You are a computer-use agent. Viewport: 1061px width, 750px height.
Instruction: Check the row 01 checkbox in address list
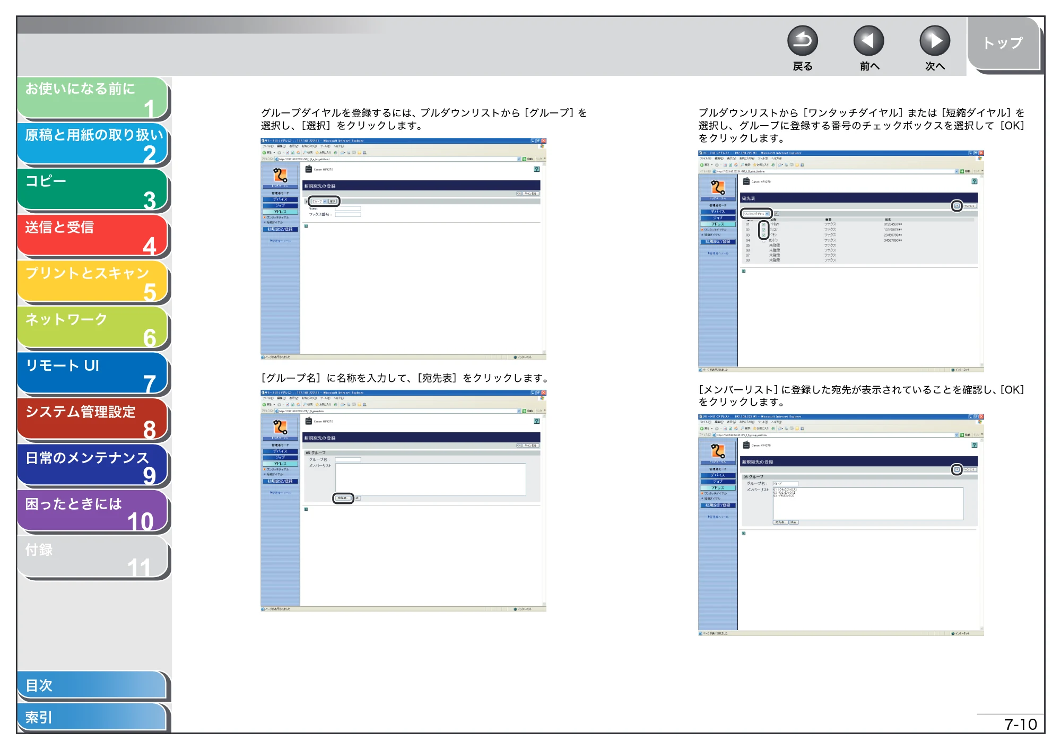point(763,224)
